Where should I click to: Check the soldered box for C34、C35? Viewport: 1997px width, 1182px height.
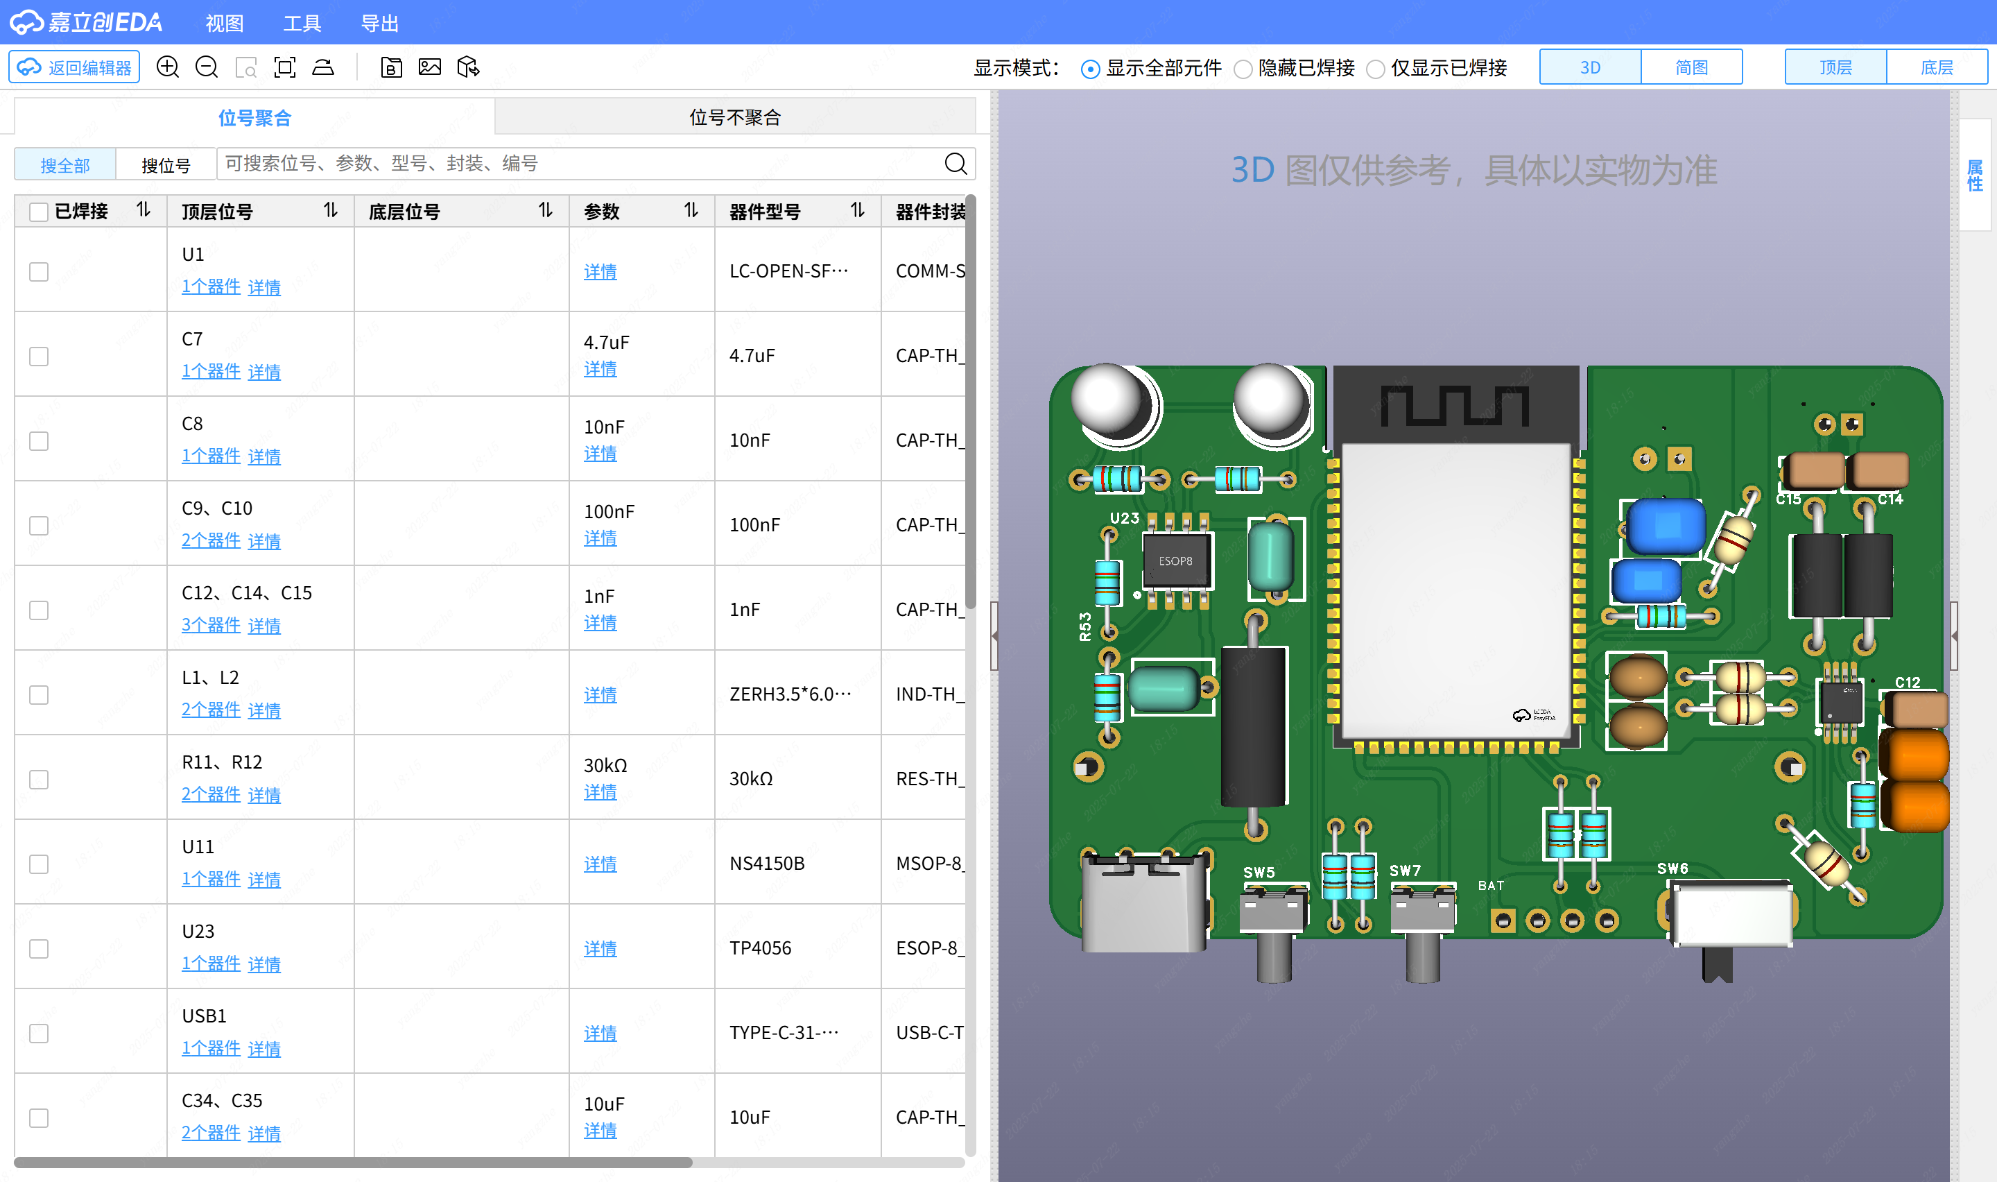pos(38,1117)
